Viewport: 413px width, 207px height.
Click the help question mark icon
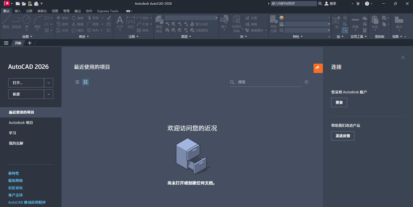[367, 4]
